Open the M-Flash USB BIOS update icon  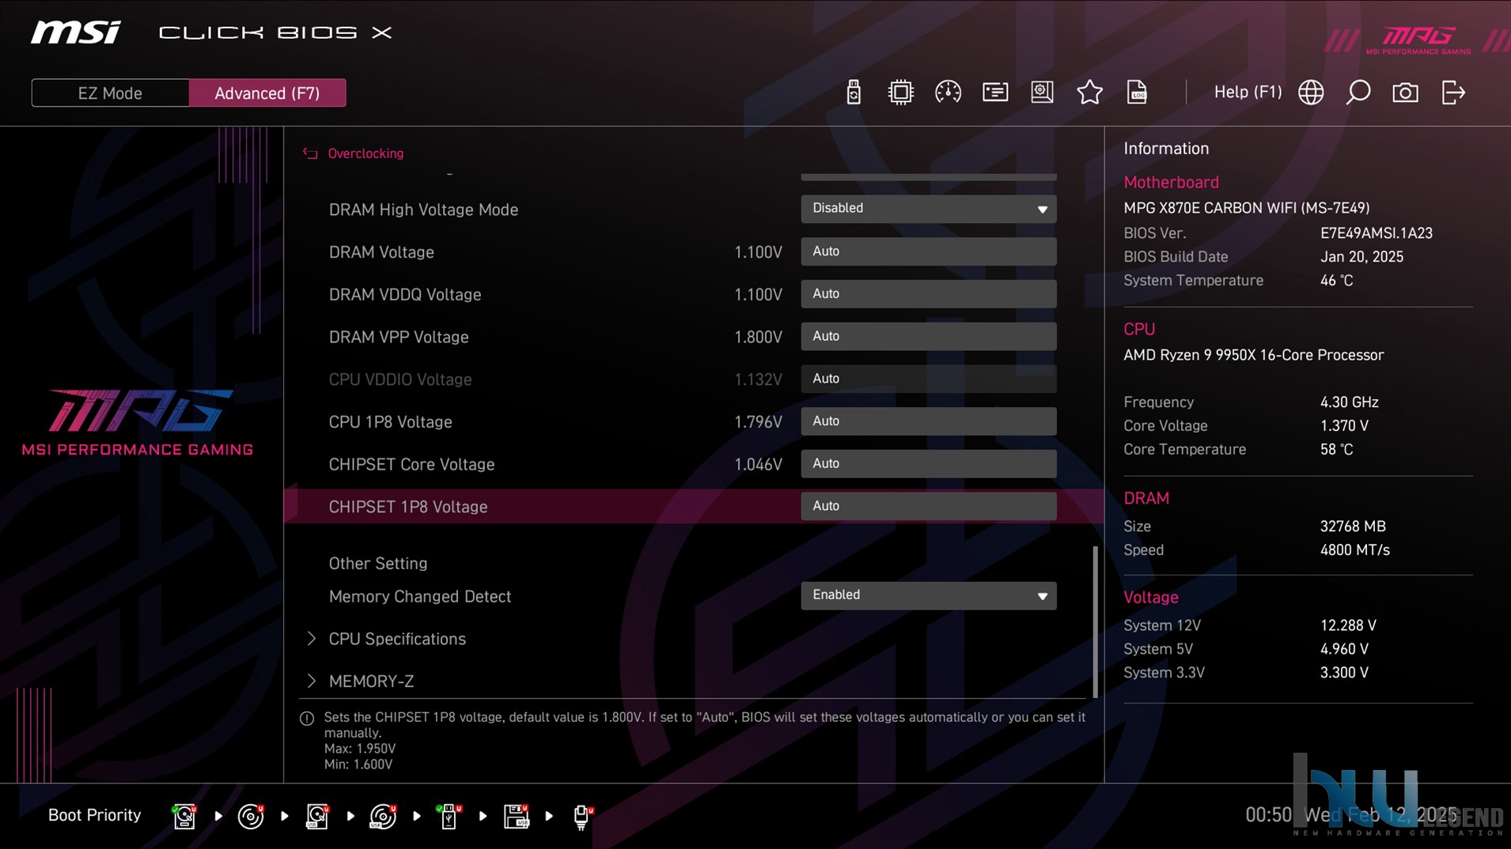[853, 92]
